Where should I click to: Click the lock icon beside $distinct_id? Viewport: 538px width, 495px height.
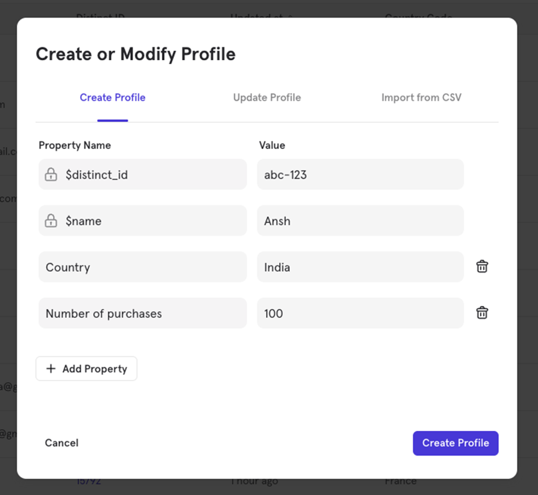pos(50,174)
